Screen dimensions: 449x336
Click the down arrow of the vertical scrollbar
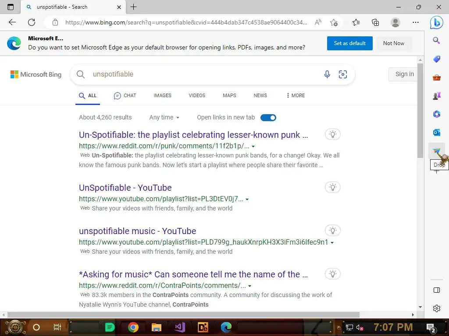(420, 307)
